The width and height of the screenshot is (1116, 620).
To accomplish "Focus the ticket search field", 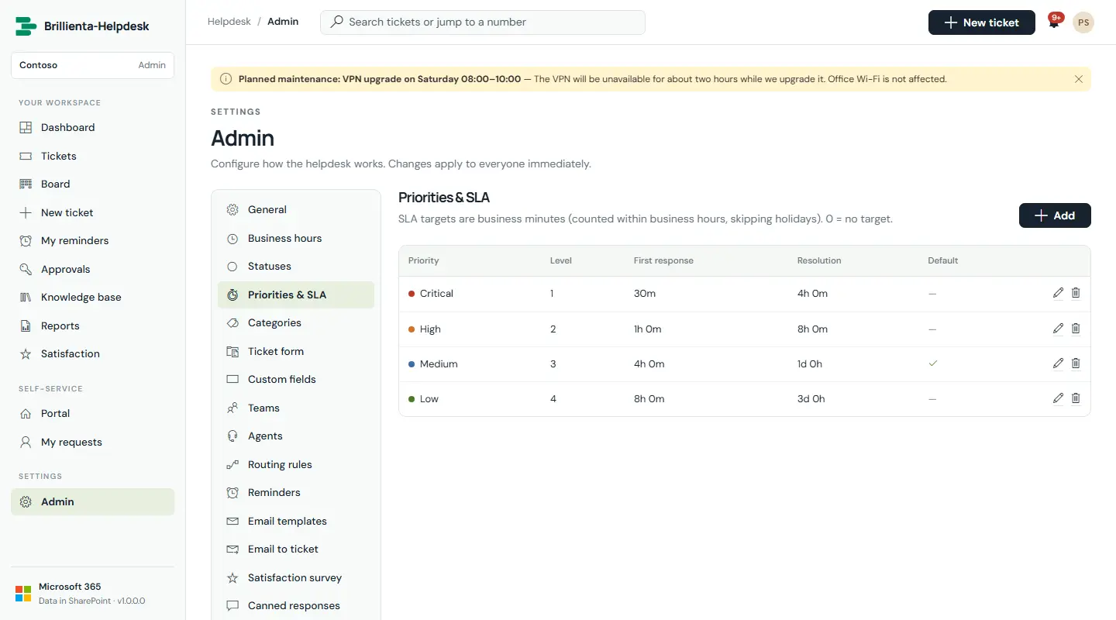I will click(x=482, y=22).
